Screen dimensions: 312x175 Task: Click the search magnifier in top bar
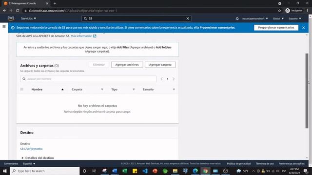[85, 18]
